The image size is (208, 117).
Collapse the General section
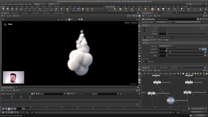143,25
